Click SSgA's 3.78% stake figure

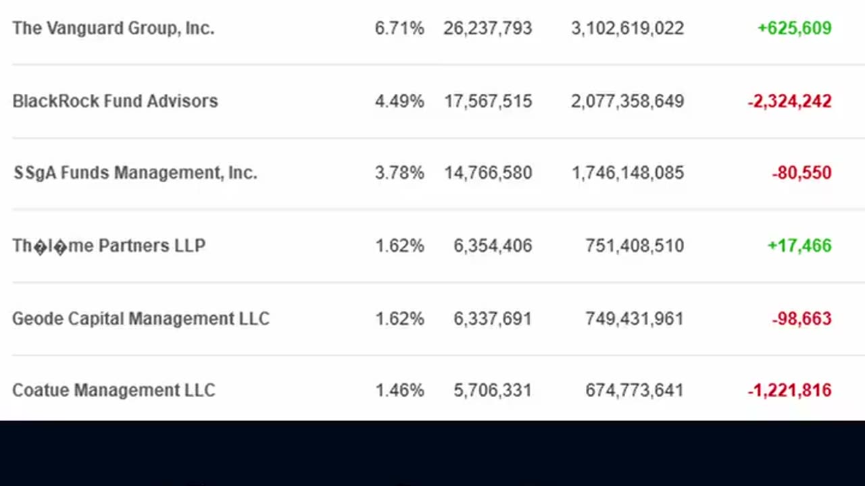tap(399, 173)
